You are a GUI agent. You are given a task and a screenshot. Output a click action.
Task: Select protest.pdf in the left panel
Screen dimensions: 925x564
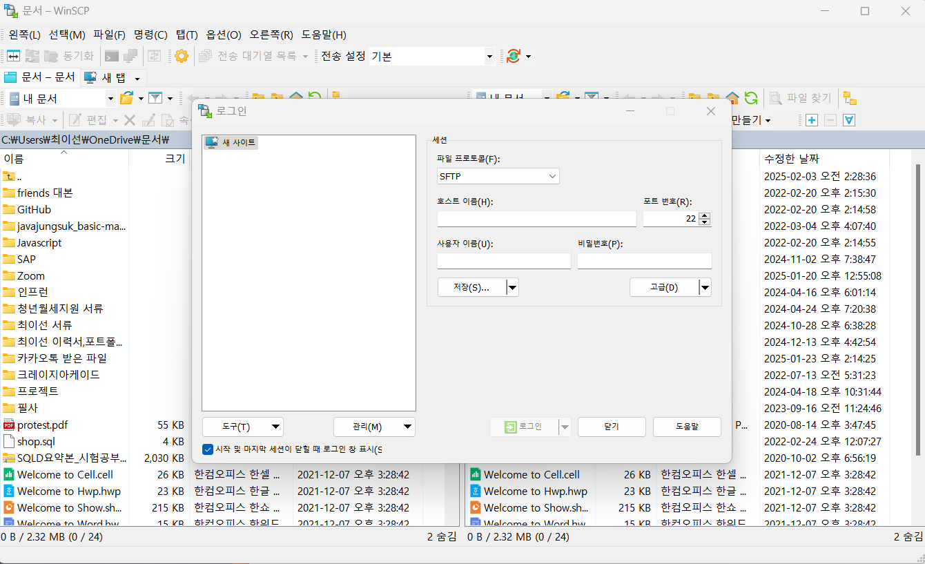42,425
